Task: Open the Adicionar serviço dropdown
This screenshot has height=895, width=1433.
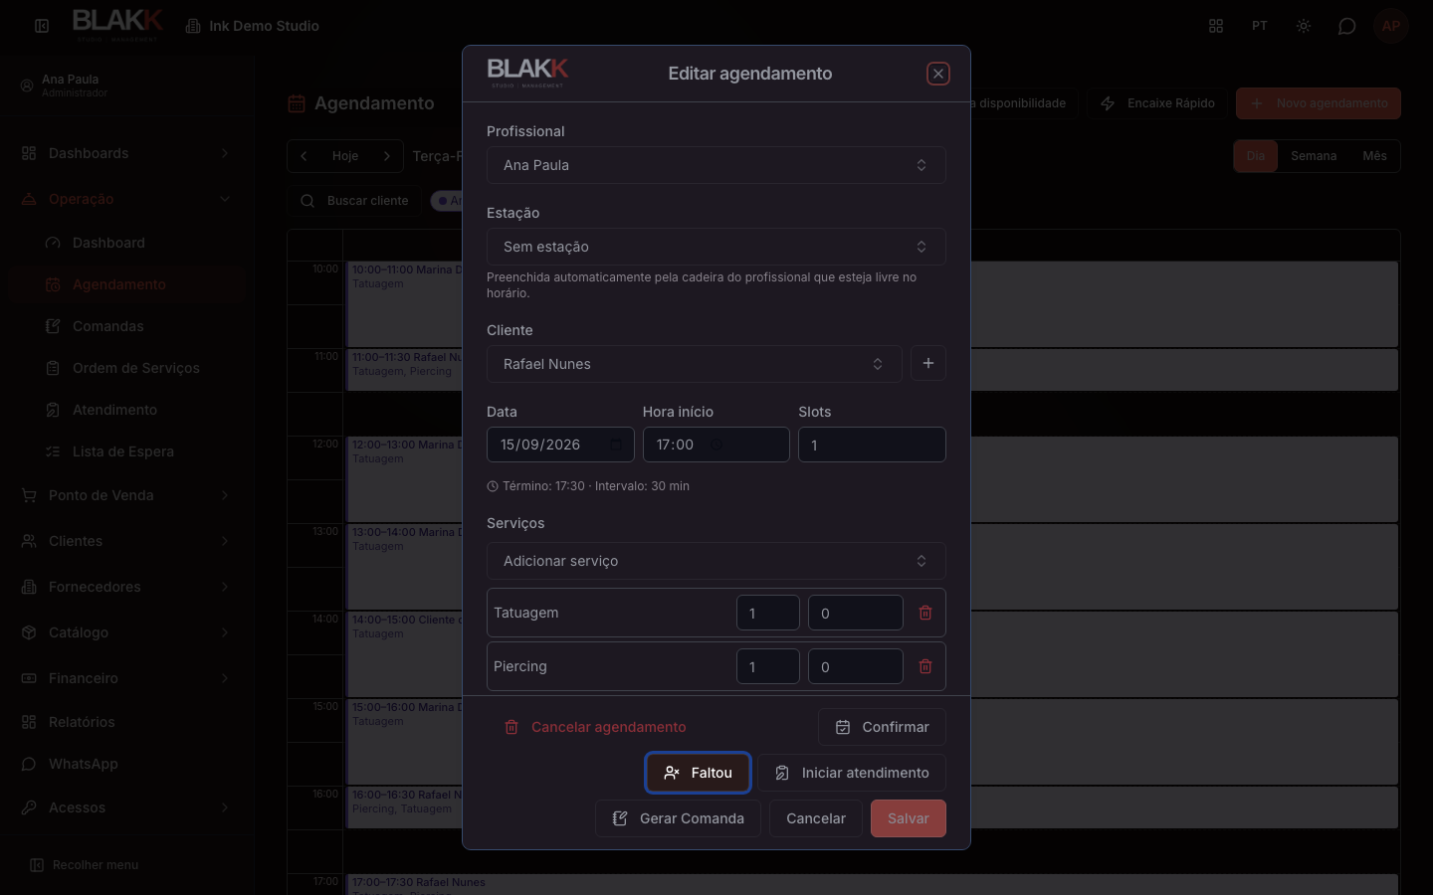Action: (x=716, y=561)
